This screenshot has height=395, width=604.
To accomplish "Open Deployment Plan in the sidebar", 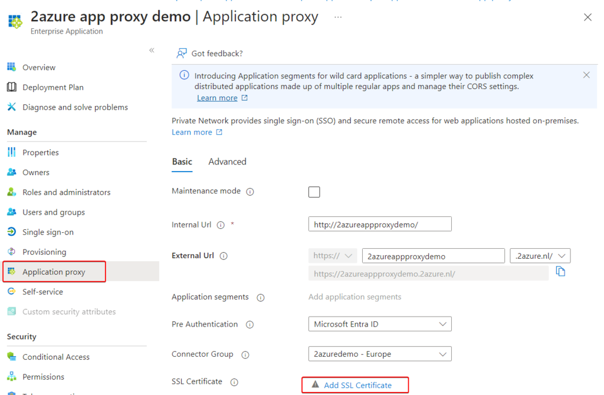I will coord(52,87).
